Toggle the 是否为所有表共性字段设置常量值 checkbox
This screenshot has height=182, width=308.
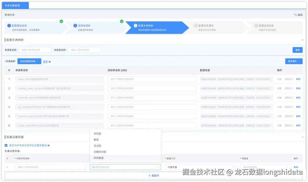point(6,145)
